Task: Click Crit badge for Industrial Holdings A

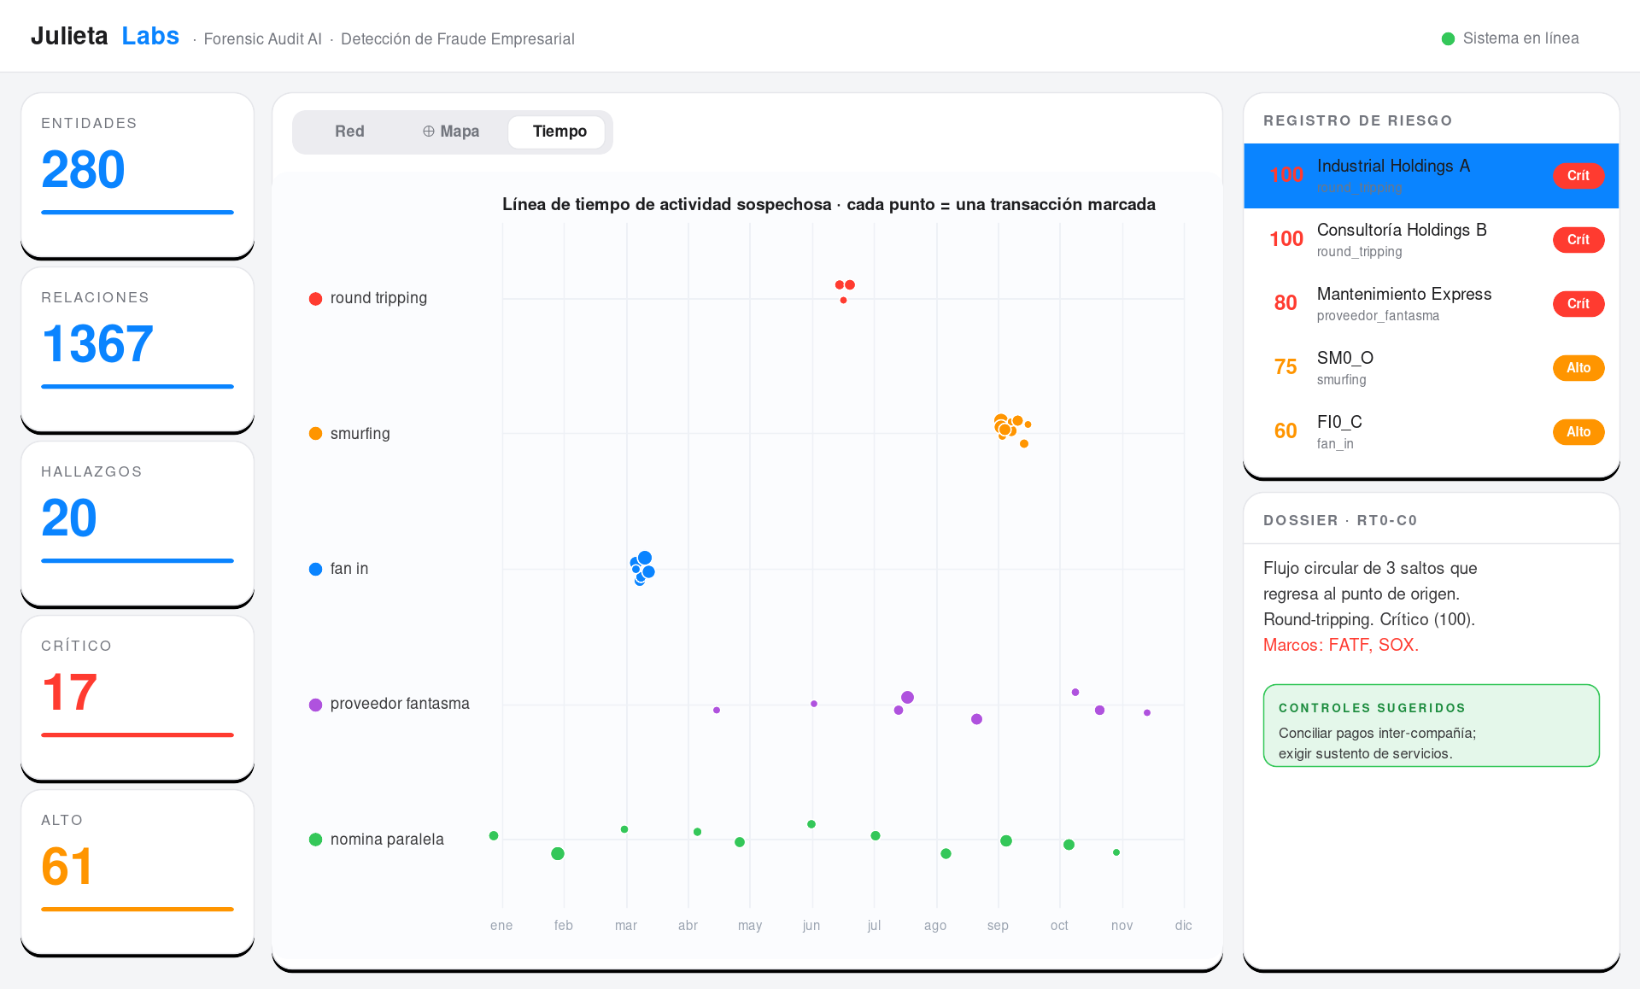Action: [1578, 176]
